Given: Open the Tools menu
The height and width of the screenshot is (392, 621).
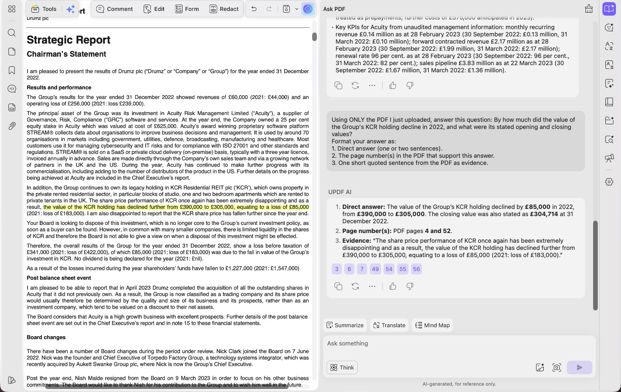Looking at the screenshot, I should click(x=44, y=9).
